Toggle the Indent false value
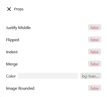This screenshot has height=97, width=107. pyautogui.click(x=95, y=52)
